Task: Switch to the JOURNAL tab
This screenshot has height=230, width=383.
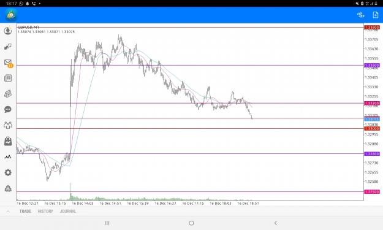Action: 68,211
